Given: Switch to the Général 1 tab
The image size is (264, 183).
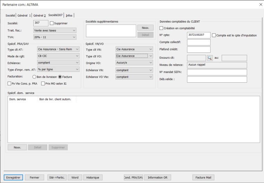Looking at the screenshot, I should point(24,16).
